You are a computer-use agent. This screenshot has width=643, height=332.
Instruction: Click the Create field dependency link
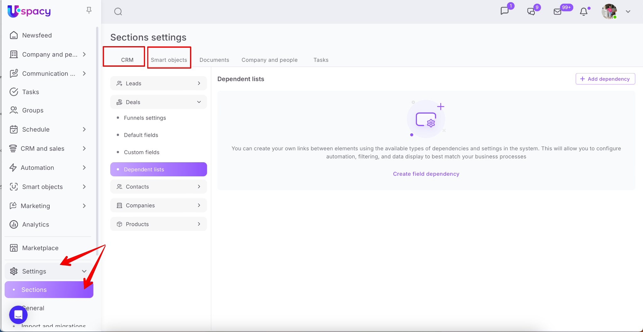pos(426,174)
